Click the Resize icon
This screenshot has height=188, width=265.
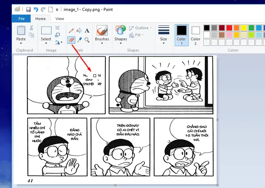click(57, 35)
